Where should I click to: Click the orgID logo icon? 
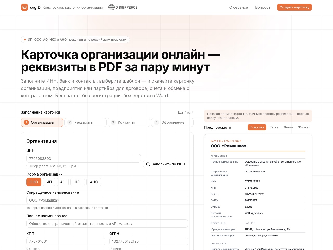click(x=24, y=7)
